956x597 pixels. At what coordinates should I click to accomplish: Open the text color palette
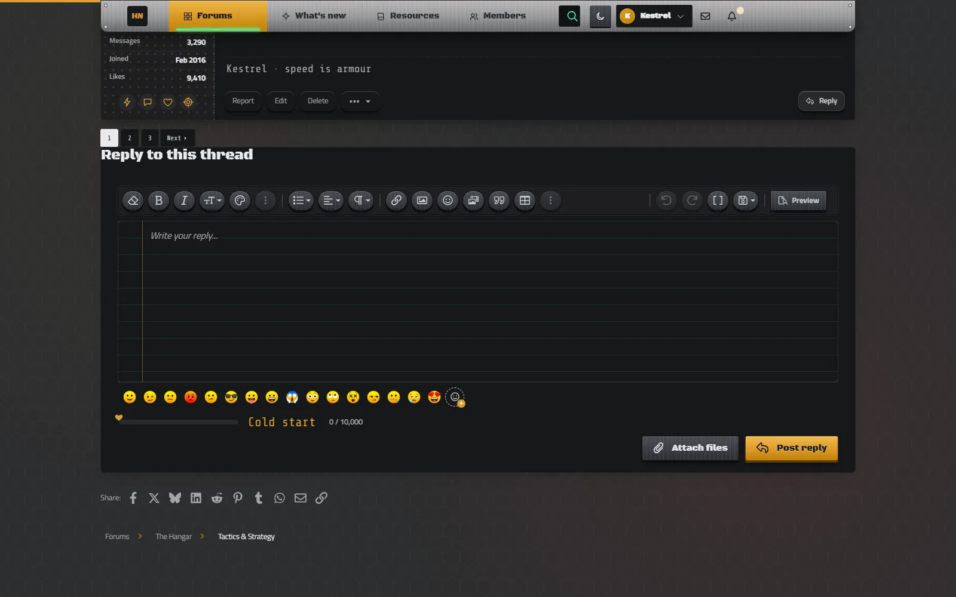(x=240, y=201)
